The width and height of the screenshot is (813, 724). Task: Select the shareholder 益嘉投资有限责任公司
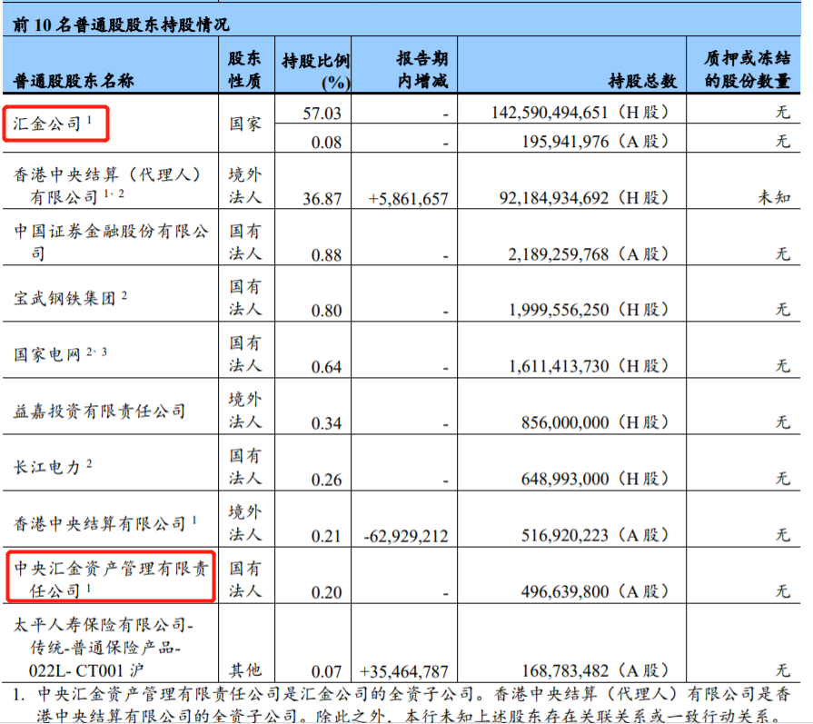pyautogui.click(x=99, y=411)
